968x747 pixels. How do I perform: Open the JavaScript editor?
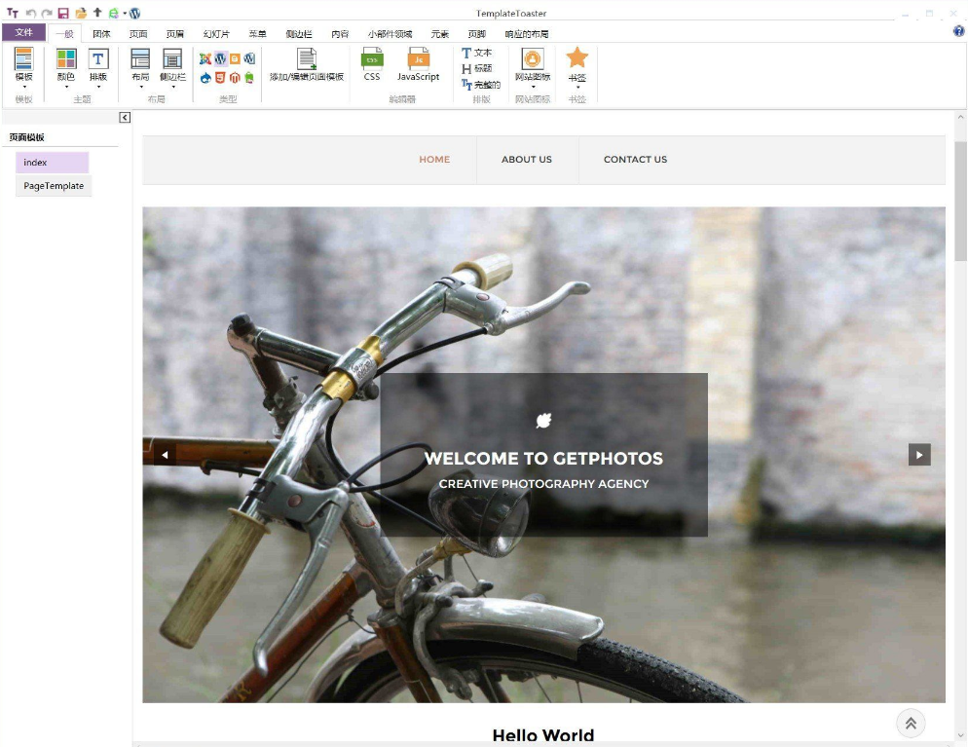click(x=418, y=63)
